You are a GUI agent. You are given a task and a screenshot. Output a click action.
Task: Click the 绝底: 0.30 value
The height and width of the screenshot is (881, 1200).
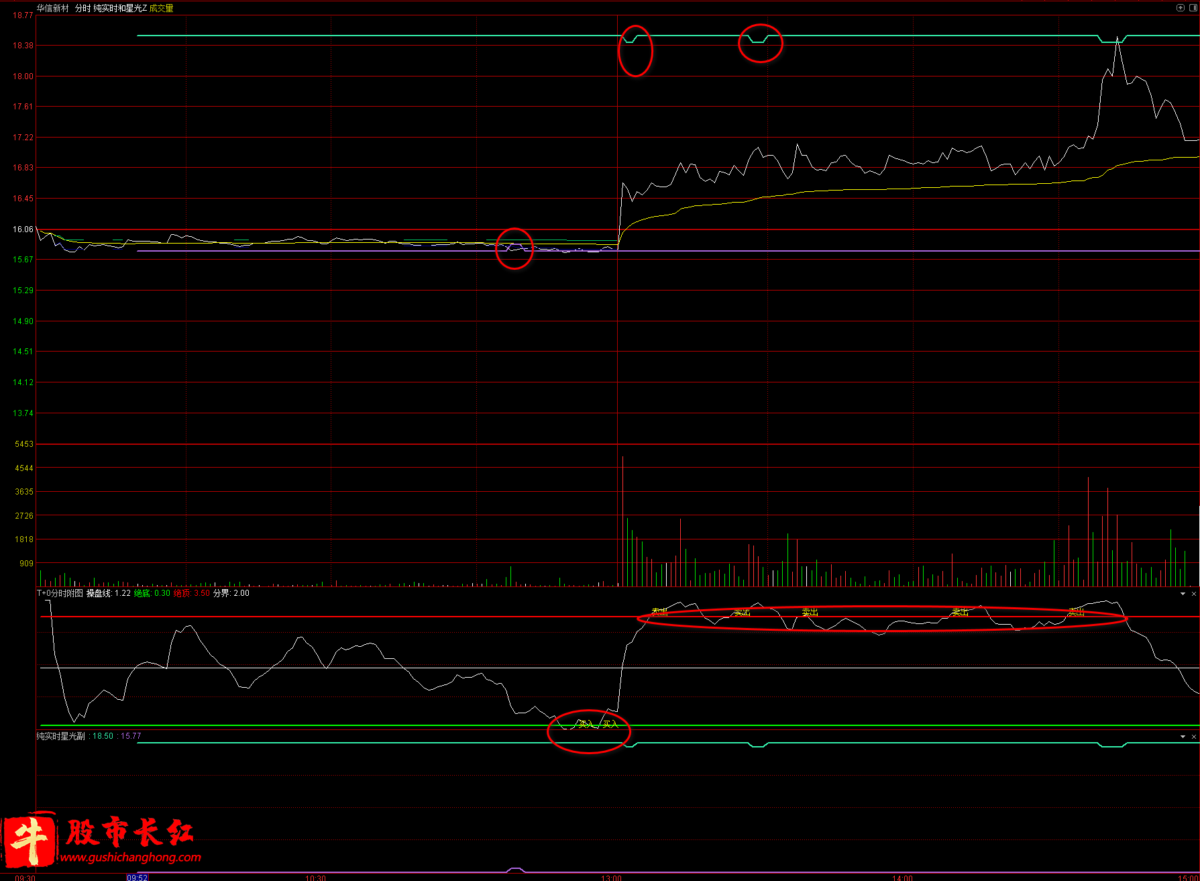[152, 593]
